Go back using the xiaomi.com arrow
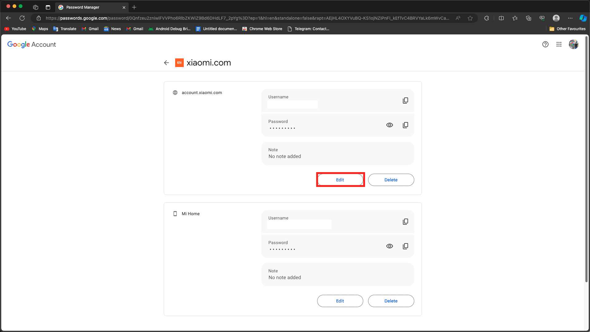 click(166, 63)
